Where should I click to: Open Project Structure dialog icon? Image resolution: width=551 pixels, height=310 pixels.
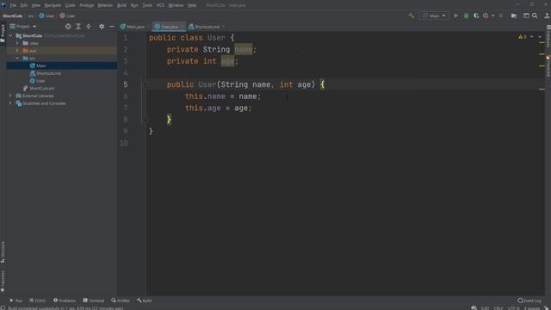coord(514,15)
